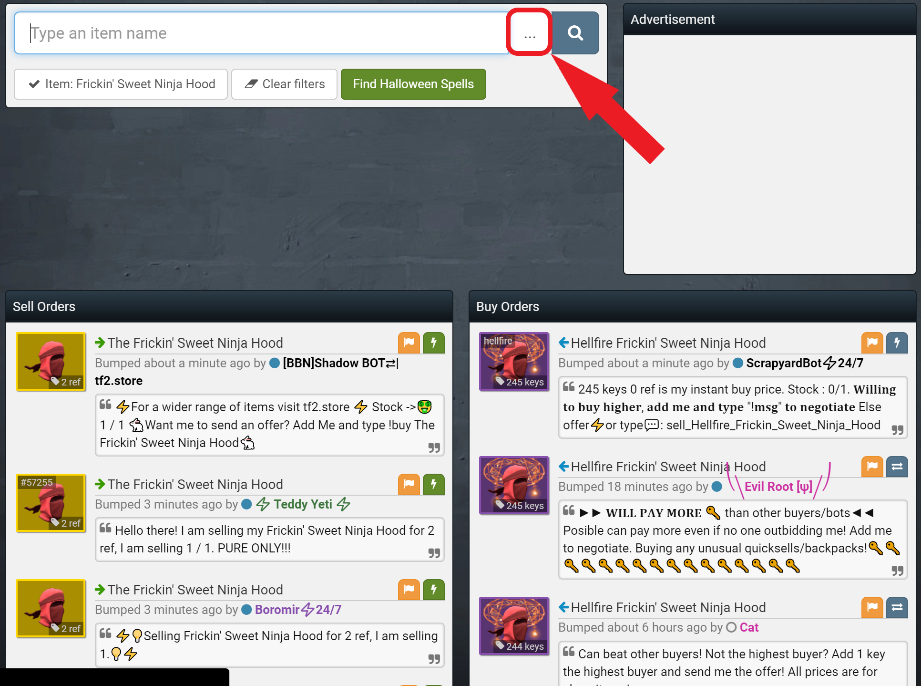This screenshot has width=921, height=686.
Task: Flag the Cat buy order listing
Action: coord(872,607)
